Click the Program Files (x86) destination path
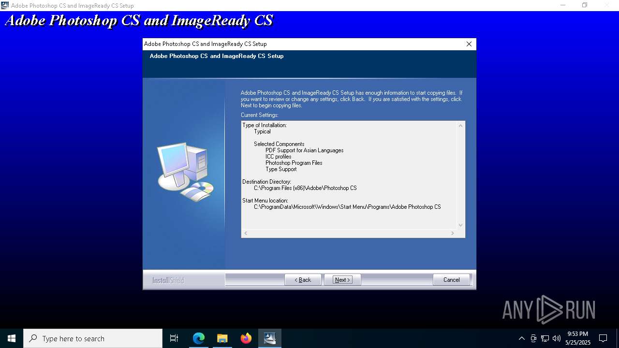Viewport: 619px width, 348px height. click(x=305, y=188)
